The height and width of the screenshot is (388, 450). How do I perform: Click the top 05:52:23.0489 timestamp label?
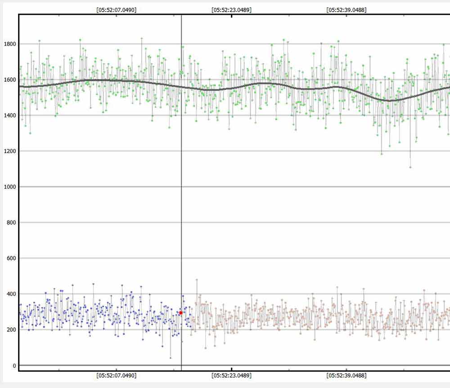pos(231,9)
